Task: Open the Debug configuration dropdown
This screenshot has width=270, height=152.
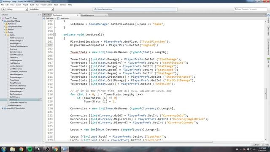Action: (x=17, y=9)
